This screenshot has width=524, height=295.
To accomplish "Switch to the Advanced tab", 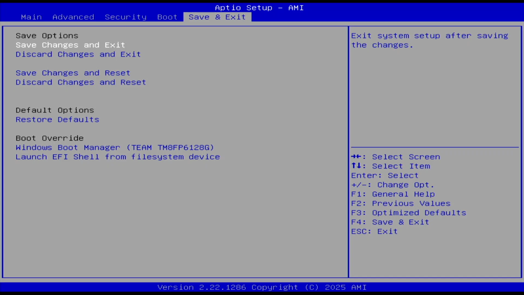I will [73, 17].
